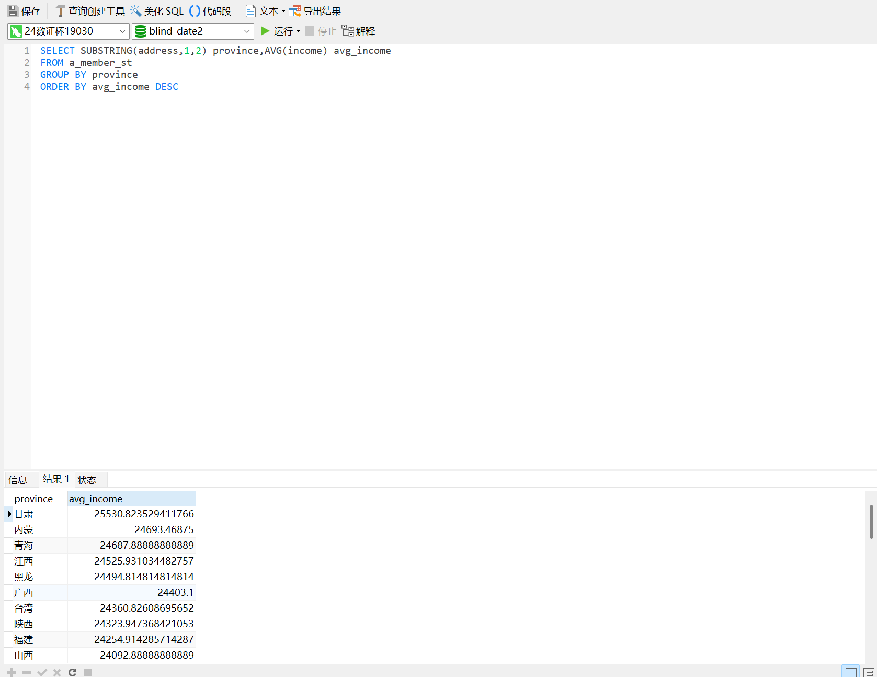Viewport: 877px width, 677px height.
Task: Click Export Results (导出结果) icon
Action: pos(294,11)
